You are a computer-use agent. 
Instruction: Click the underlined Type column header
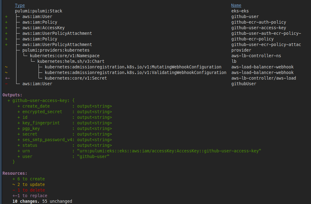coord(20,5)
